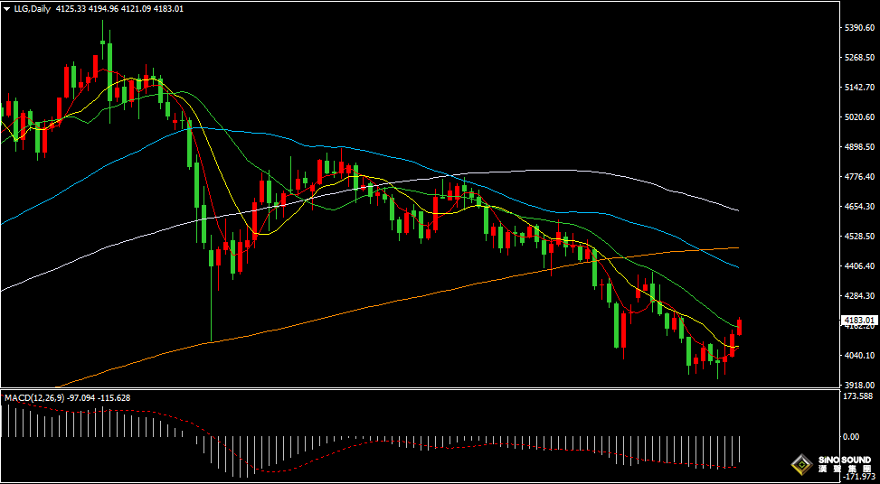880x484 pixels.
Task: Open the dropdown triangle beside LLG,Daily
Action: pyautogui.click(x=6, y=8)
